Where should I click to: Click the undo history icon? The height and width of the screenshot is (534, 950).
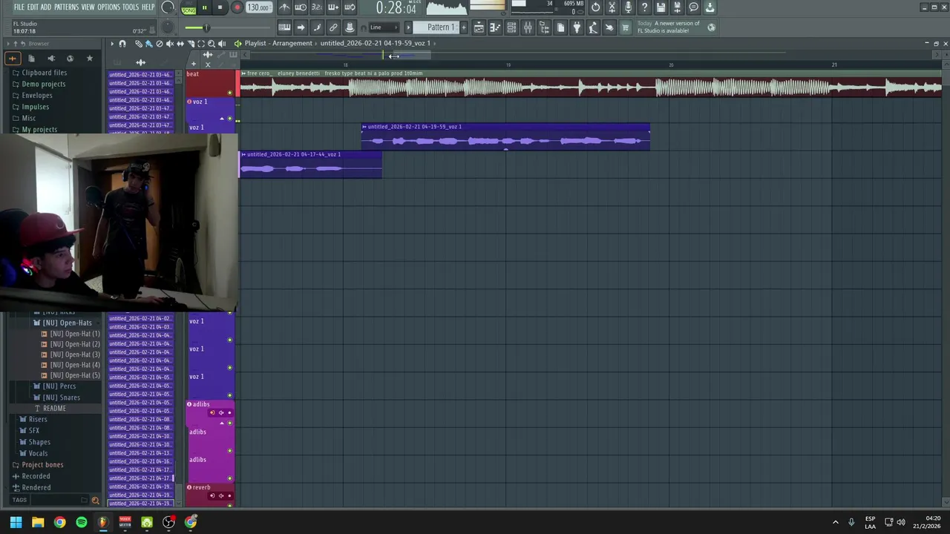[595, 7]
